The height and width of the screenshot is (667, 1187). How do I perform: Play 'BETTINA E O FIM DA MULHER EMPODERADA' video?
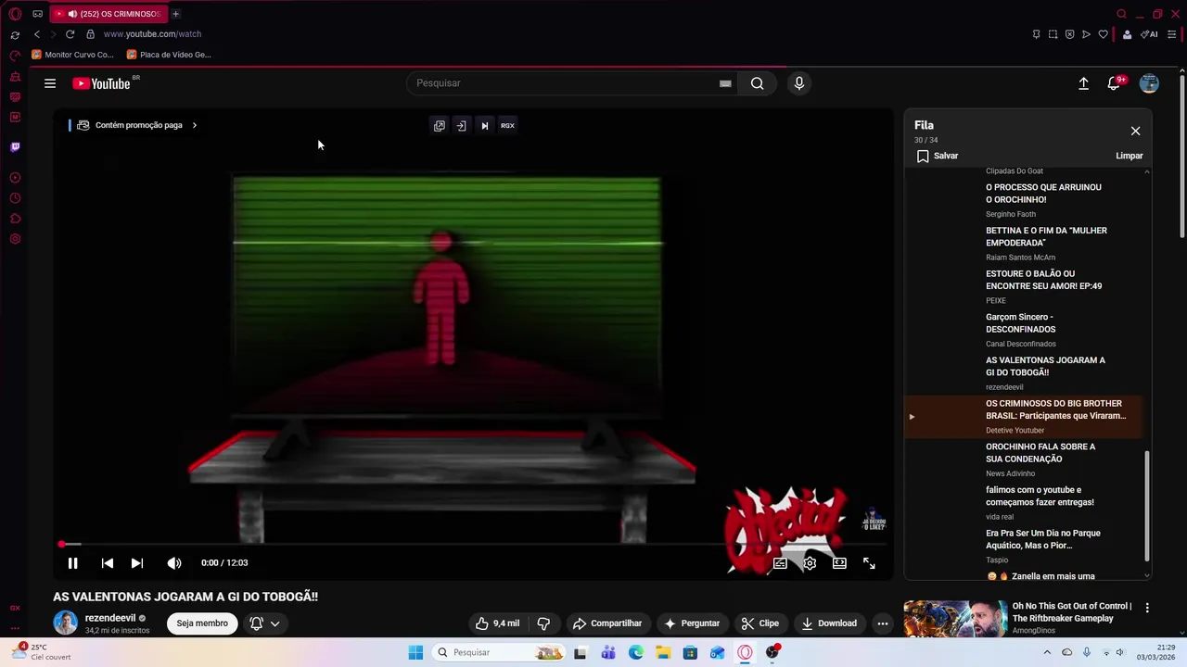[1024, 243]
